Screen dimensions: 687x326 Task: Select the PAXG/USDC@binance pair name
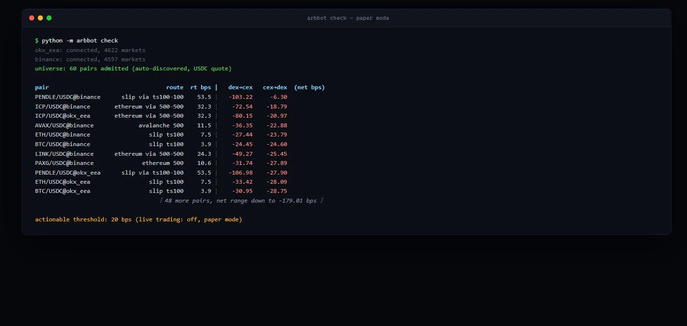pos(65,163)
